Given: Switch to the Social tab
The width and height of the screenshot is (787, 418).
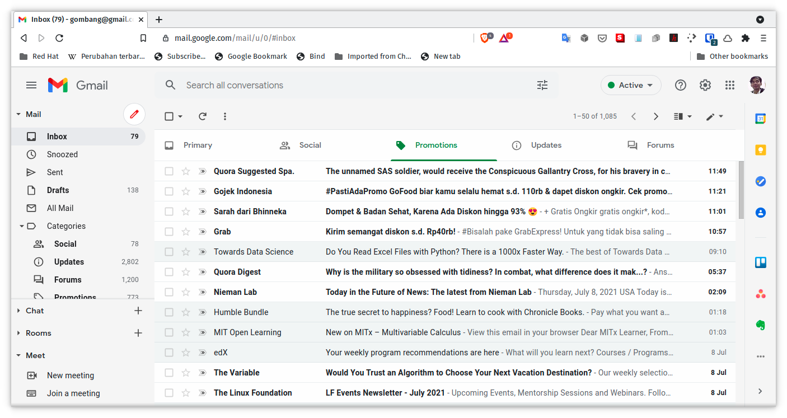Looking at the screenshot, I should point(329,145).
